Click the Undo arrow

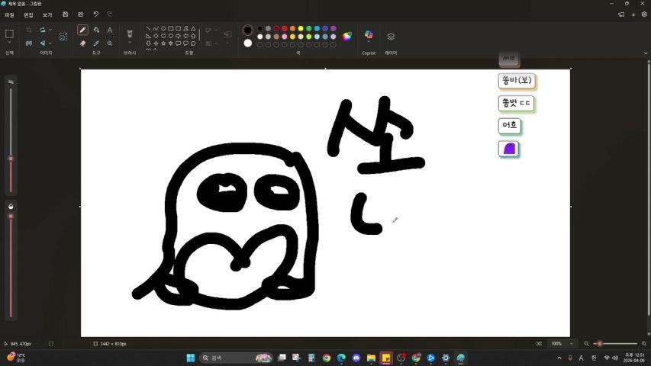(x=96, y=14)
